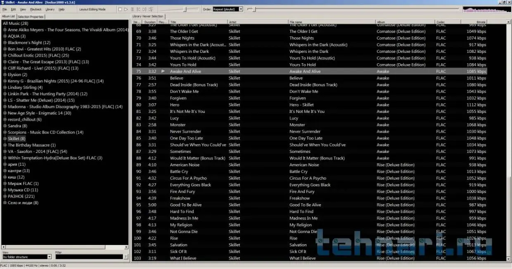Select track Good To Be Alive
The width and height of the screenshot is (512, 269).
pos(310,205)
